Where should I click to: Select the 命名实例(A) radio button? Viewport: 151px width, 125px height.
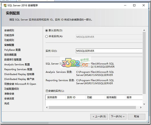click(47, 36)
